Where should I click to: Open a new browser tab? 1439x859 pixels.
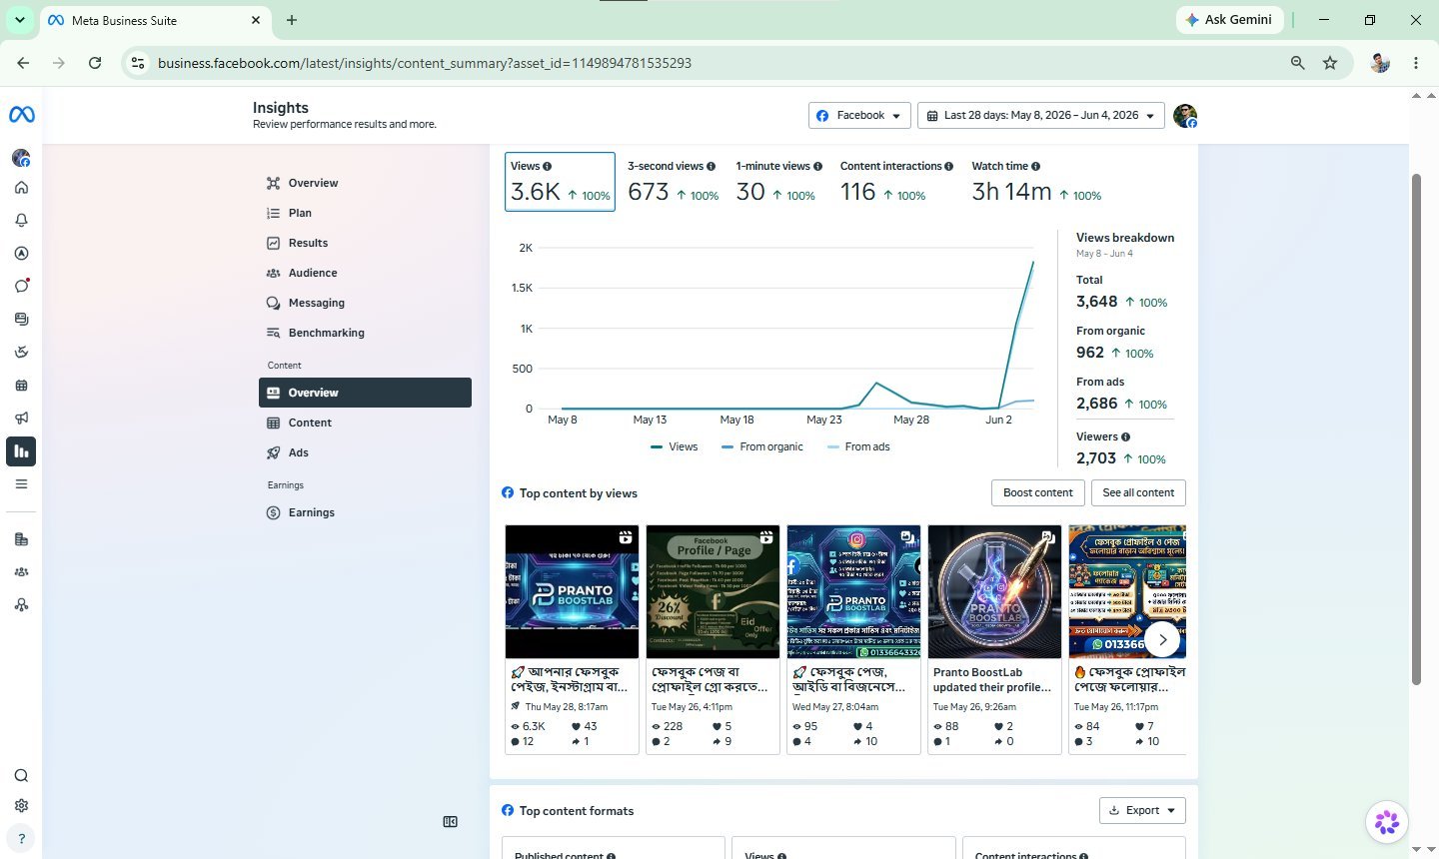[292, 20]
